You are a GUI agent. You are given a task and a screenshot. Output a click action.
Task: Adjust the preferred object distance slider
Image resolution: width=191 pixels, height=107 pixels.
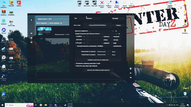[108, 34]
